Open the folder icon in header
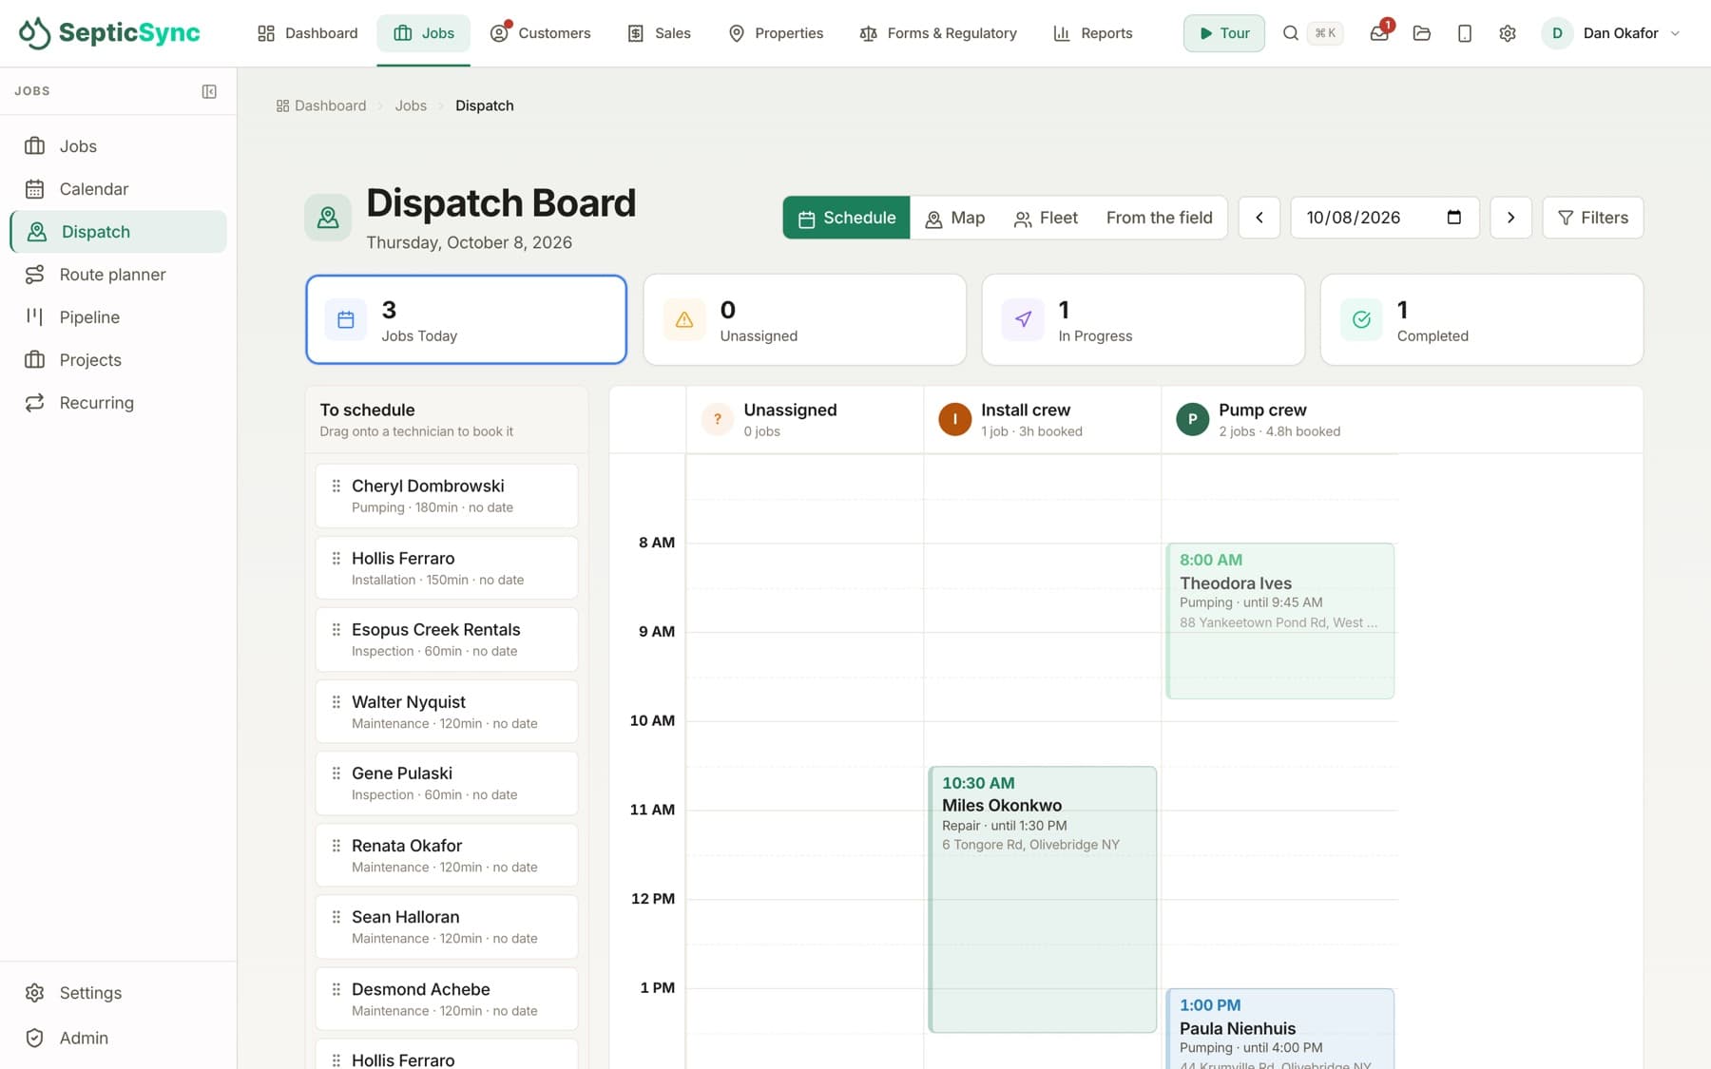This screenshot has width=1711, height=1069. (1422, 33)
